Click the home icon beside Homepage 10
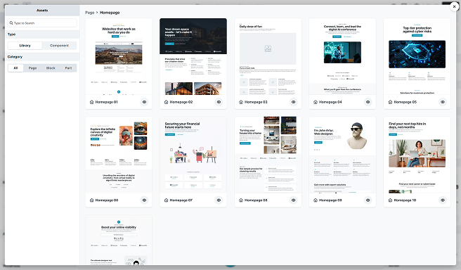The image size is (461, 270). tap(390, 200)
